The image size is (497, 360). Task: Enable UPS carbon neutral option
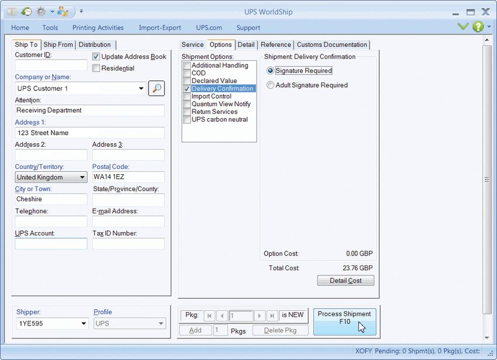click(x=187, y=119)
